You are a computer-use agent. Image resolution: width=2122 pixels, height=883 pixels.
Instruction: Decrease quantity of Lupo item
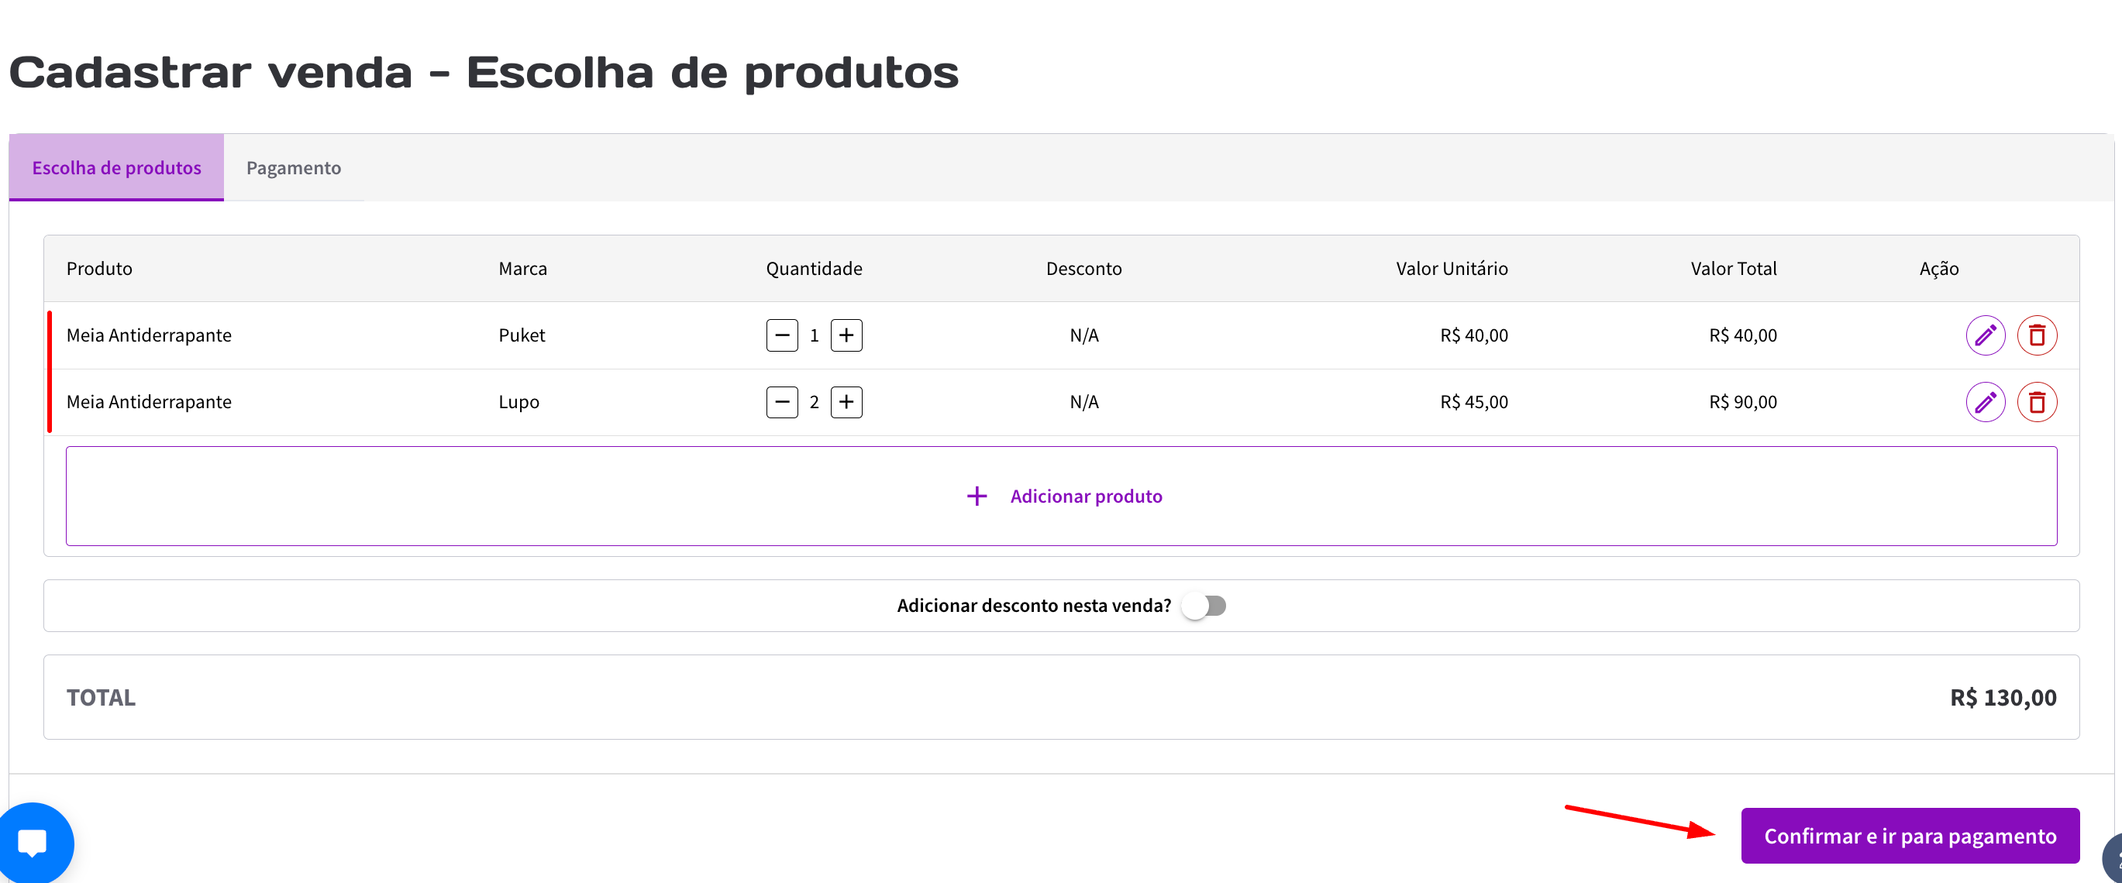(781, 401)
